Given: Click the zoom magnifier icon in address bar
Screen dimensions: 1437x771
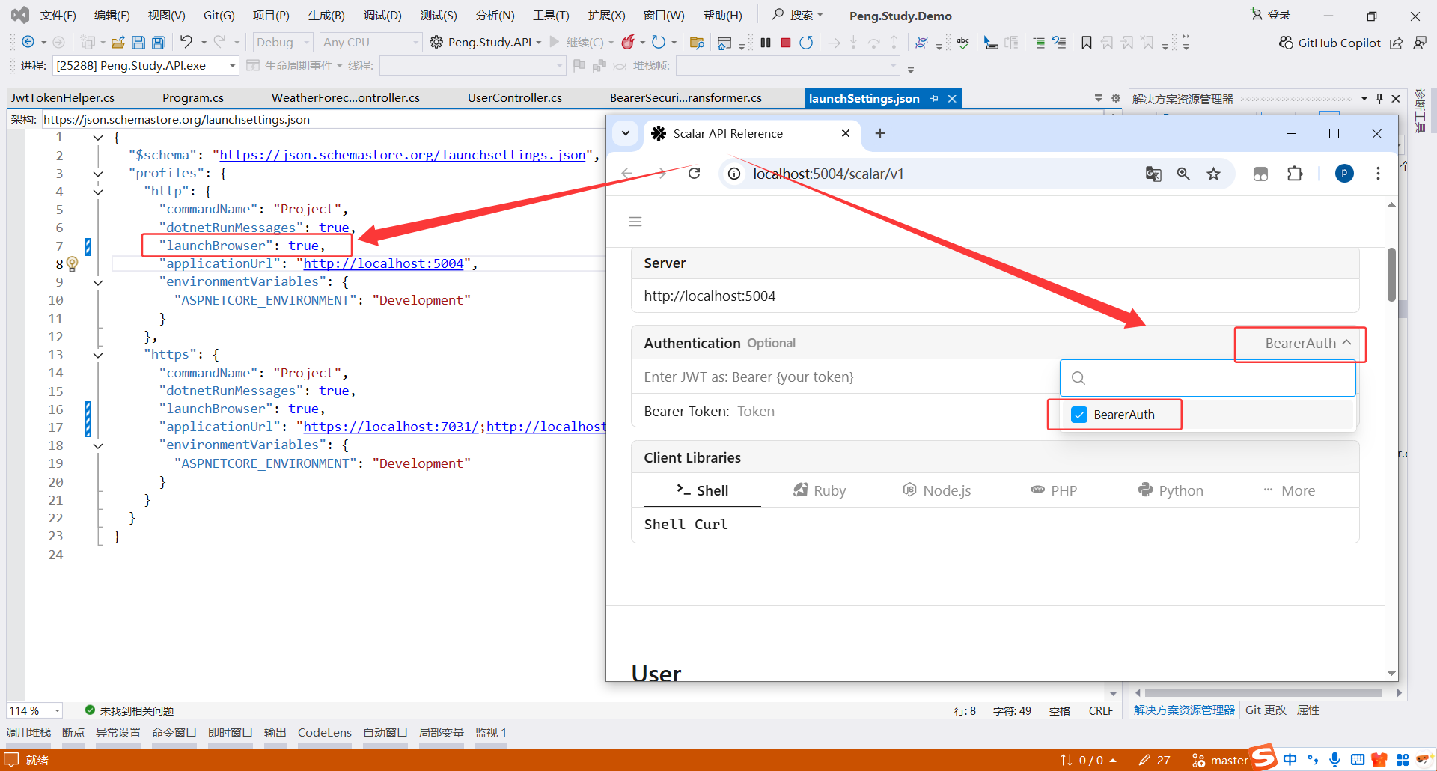Looking at the screenshot, I should 1183,174.
